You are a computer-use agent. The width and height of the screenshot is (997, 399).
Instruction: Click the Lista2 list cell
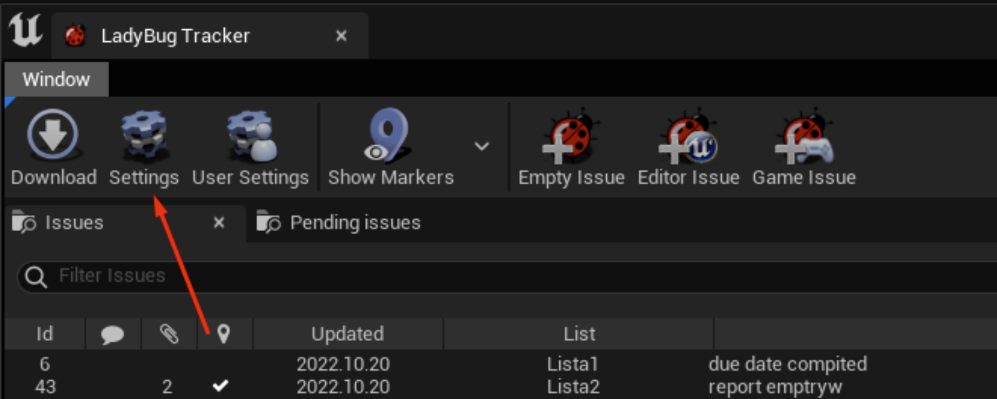(x=573, y=387)
